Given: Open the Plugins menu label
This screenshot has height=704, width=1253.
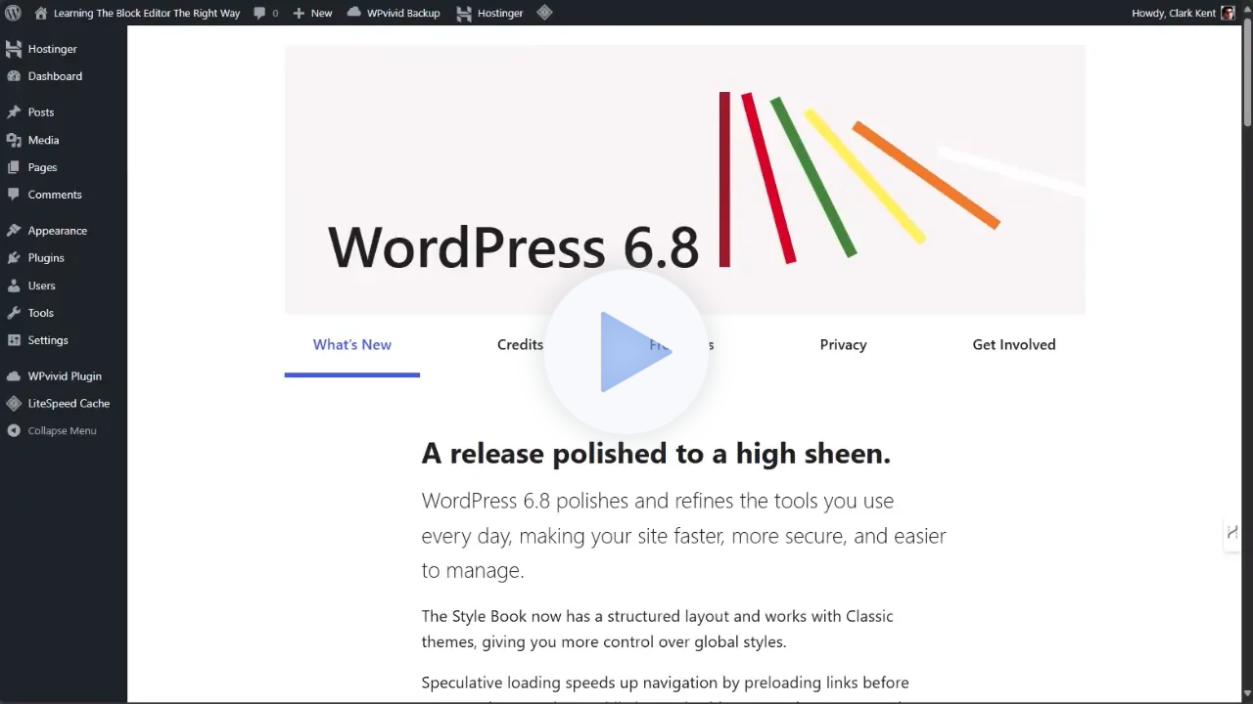Looking at the screenshot, I should (46, 258).
